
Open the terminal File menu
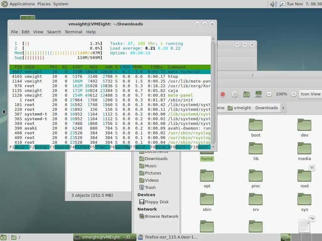pos(14,32)
